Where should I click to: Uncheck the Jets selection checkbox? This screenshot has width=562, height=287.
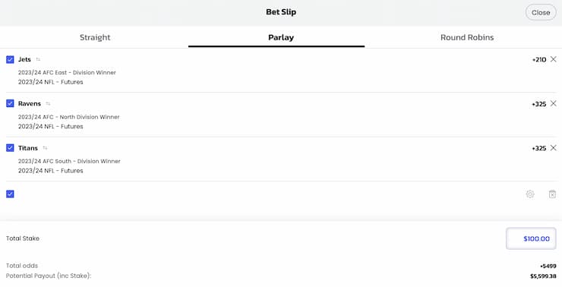[x=10, y=59]
